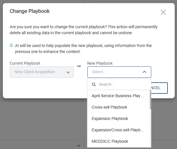
Task: Close the Change Playbook dialog
Action: (163, 12)
